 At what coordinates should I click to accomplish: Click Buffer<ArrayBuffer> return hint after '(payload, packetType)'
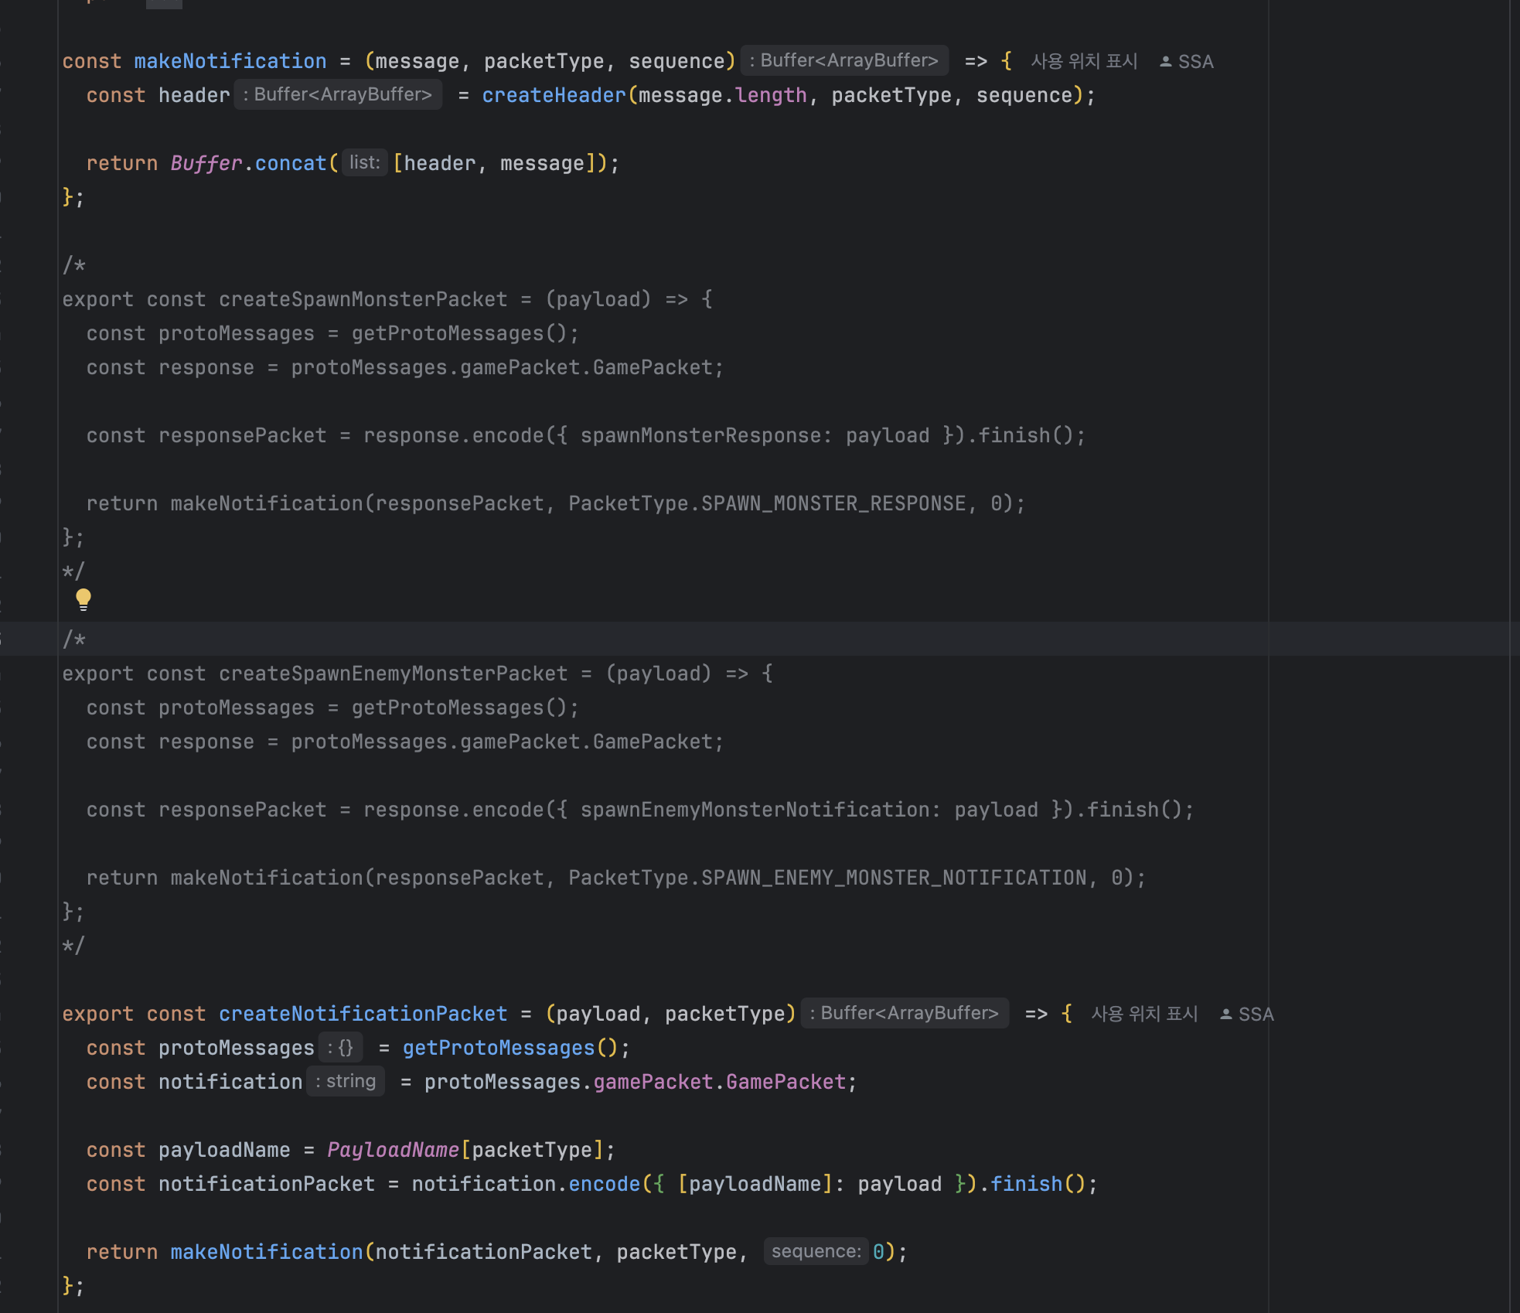point(905,1013)
